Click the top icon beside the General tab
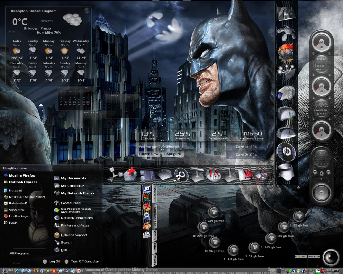Screen dimensions: 343x274 [x=146, y=189]
